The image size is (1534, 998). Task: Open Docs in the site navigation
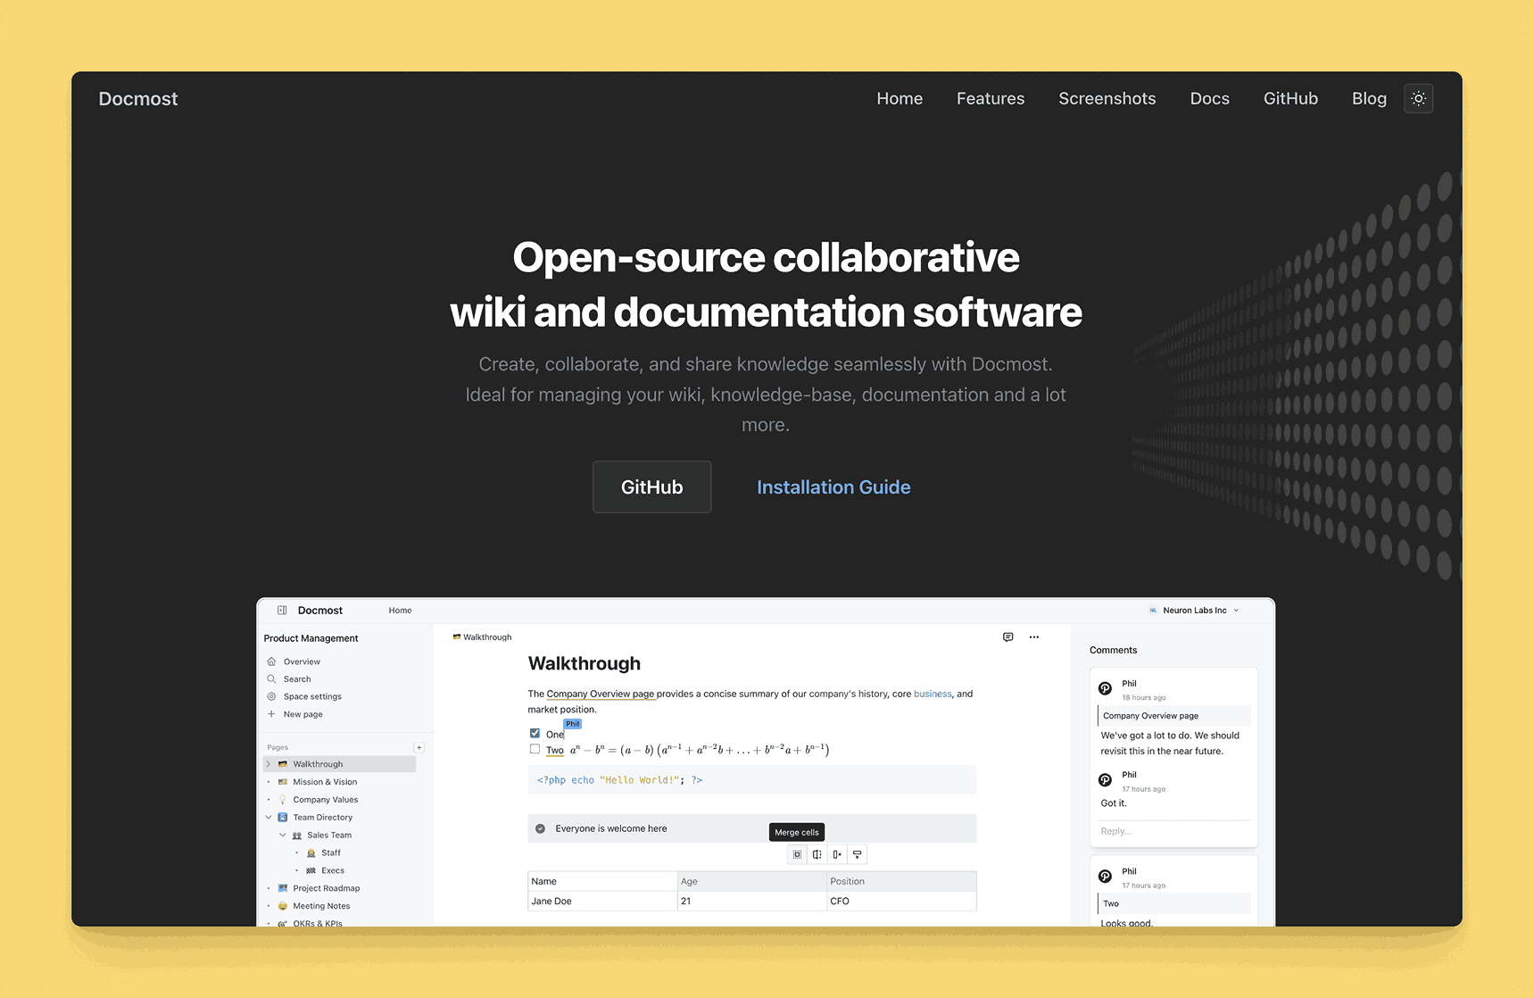point(1210,98)
